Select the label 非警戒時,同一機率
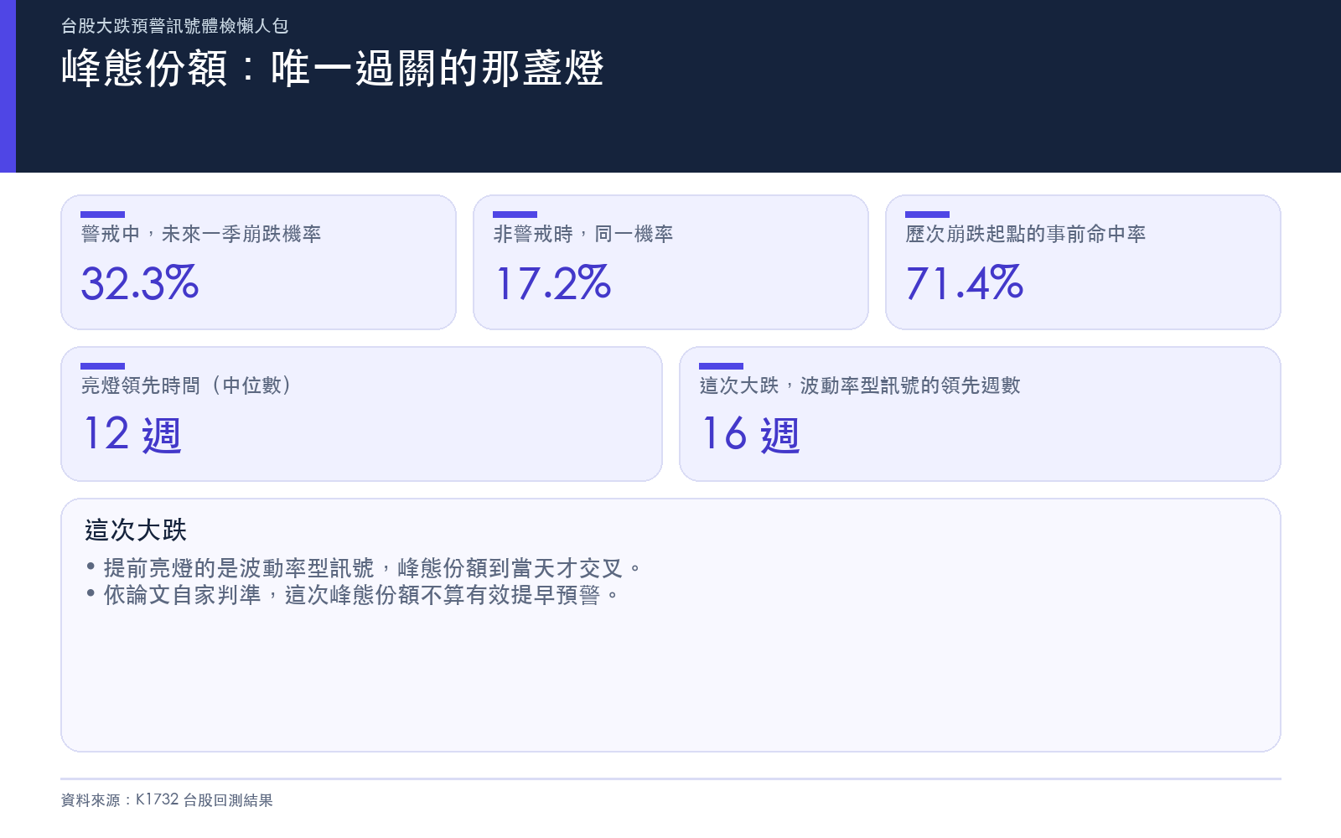This screenshot has height=838, width=1341. (583, 234)
